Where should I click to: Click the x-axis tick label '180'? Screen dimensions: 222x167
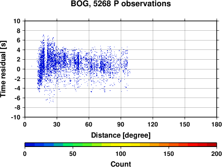click(x=217, y=124)
